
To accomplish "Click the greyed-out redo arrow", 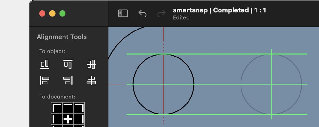I will (x=161, y=14).
